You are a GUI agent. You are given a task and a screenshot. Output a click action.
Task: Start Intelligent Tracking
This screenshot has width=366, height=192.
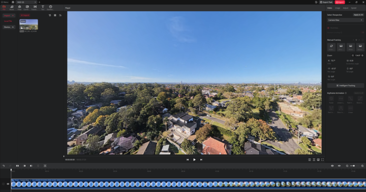coord(346,86)
